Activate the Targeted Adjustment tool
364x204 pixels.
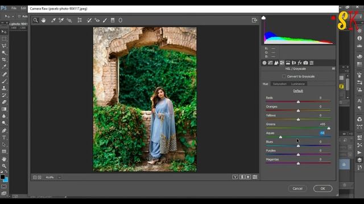point(69,20)
